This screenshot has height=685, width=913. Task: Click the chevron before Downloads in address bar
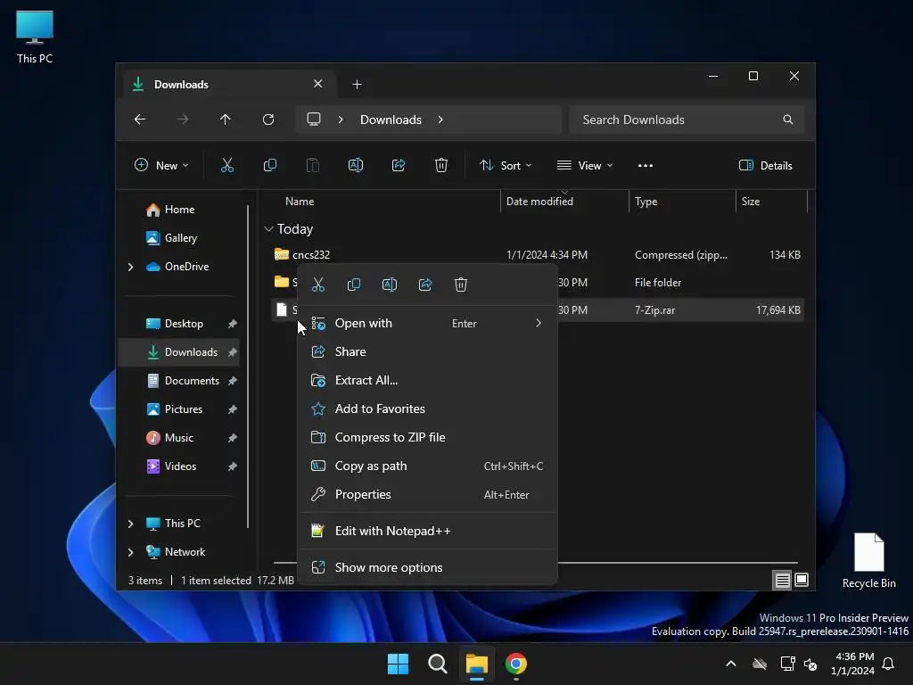point(341,120)
